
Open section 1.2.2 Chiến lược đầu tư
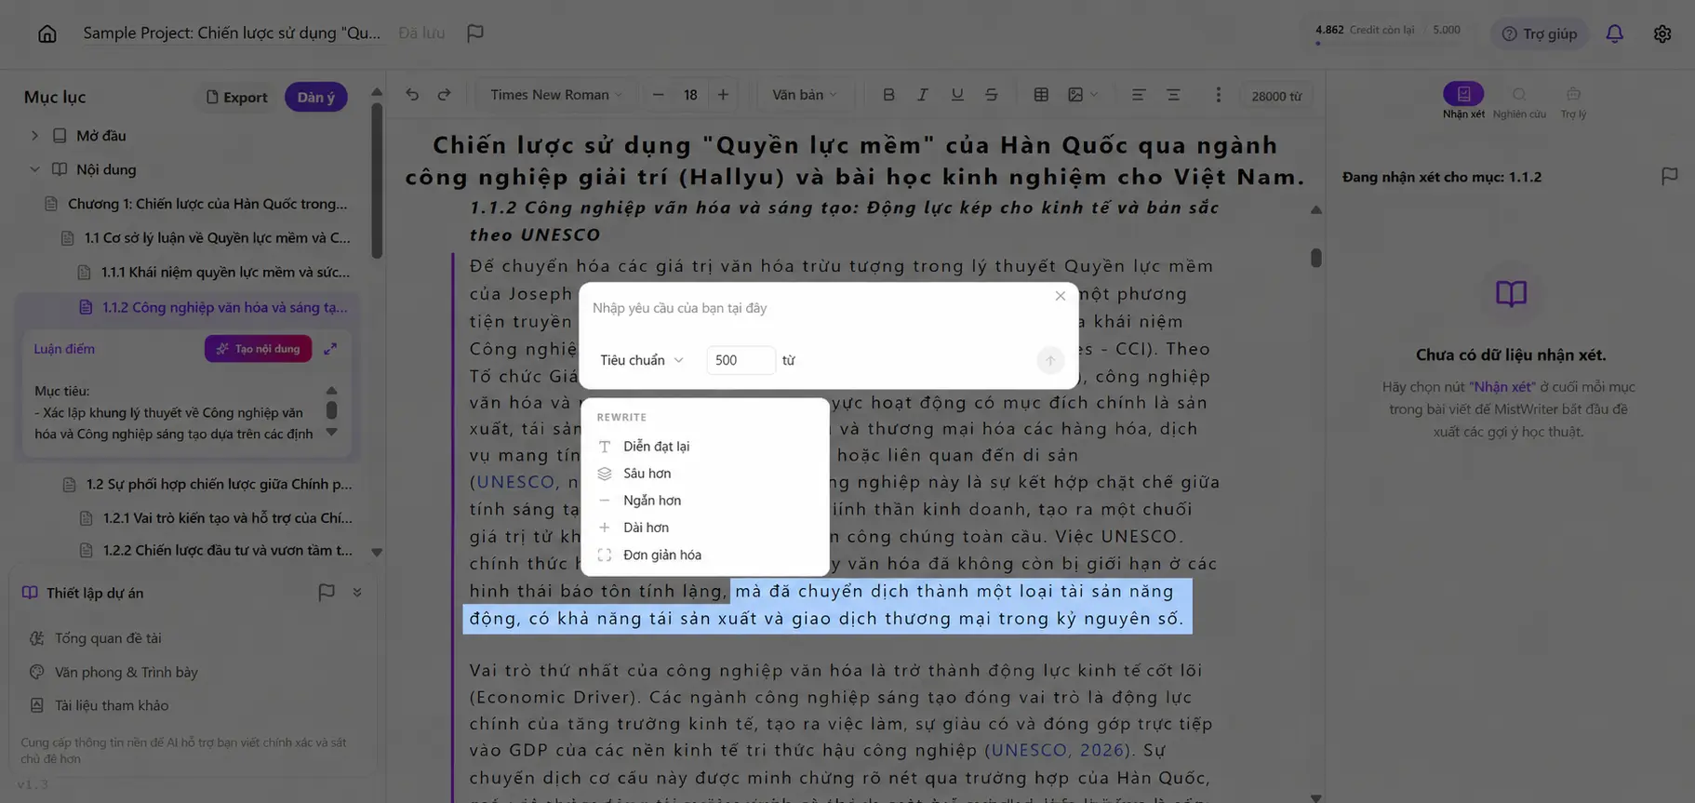[x=217, y=550]
